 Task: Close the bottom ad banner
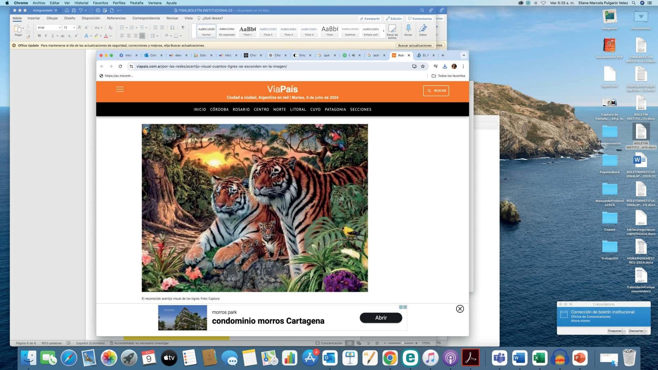460,309
